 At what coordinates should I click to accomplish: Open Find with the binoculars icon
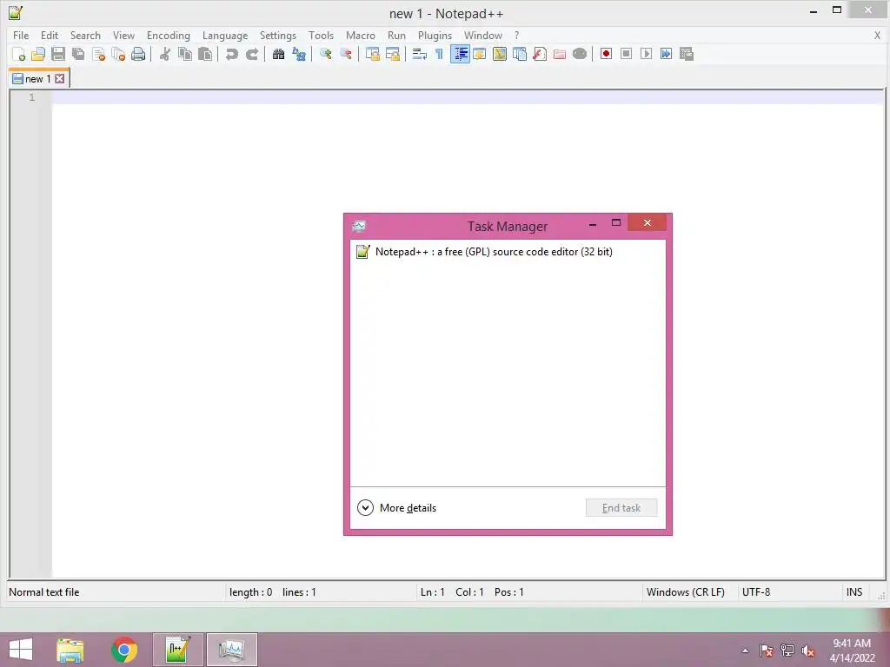click(x=278, y=54)
